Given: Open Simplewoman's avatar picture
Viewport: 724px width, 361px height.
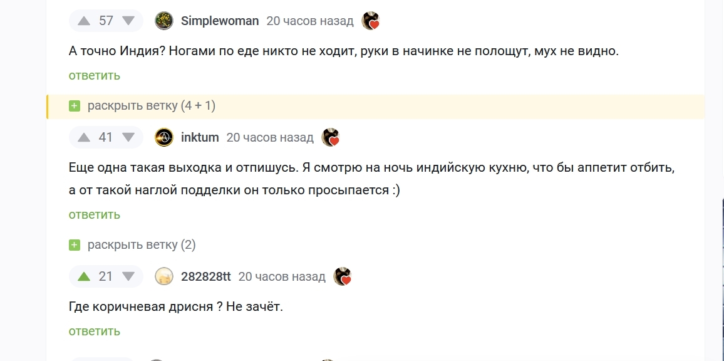Looking at the screenshot, I should 164,21.
